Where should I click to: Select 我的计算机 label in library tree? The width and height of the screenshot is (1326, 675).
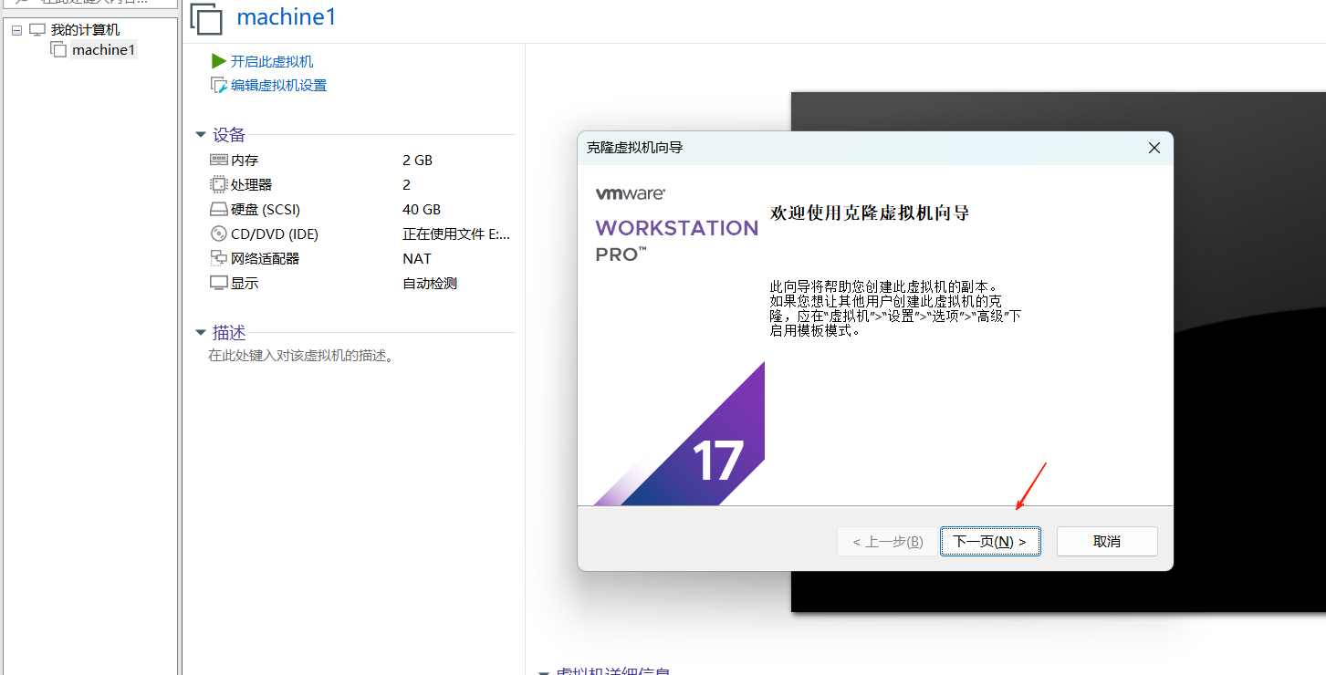85,30
